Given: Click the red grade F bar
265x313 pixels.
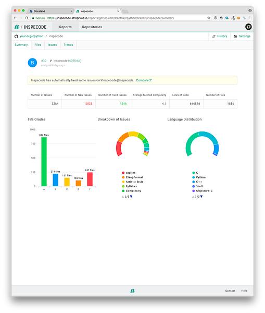Looking at the screenshot, I should [x=90, y=179].
